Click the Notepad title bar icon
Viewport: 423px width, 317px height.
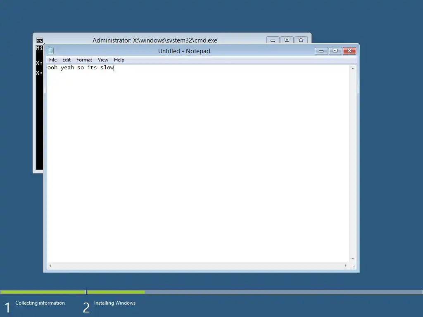[51, 51]
